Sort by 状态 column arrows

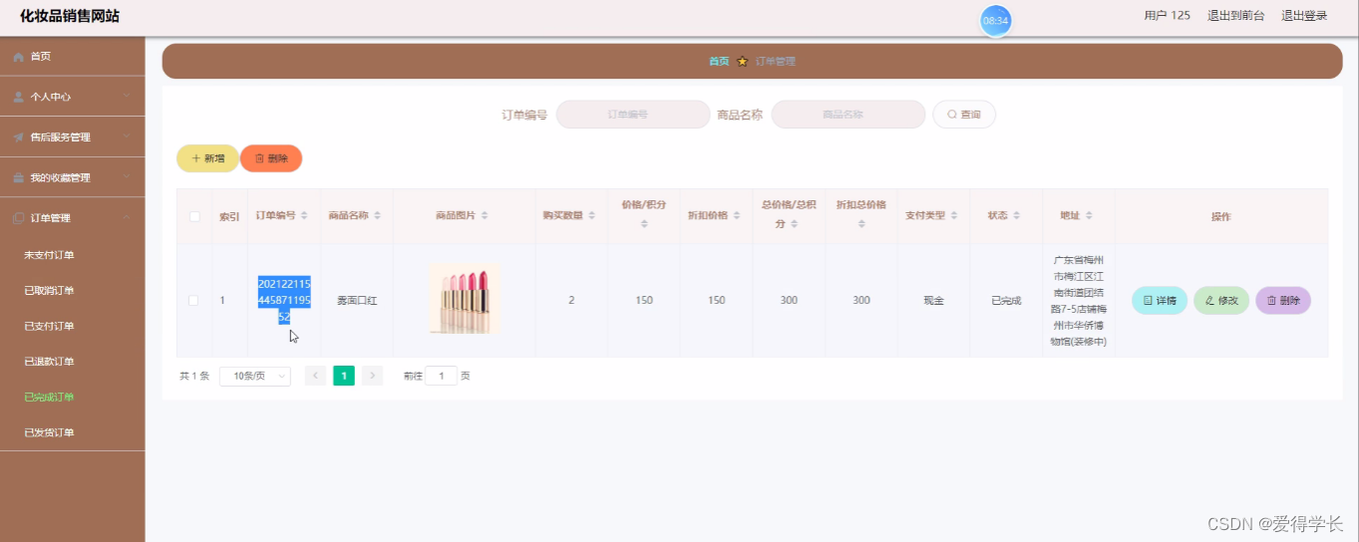coord(1017,216)
